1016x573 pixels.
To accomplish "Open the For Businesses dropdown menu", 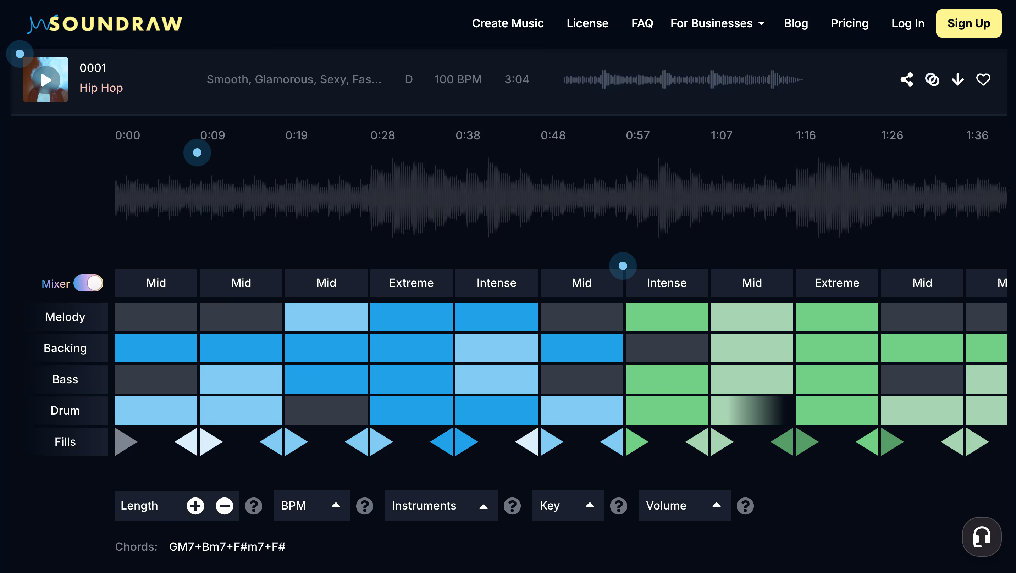I will click(x=717, y=23).
